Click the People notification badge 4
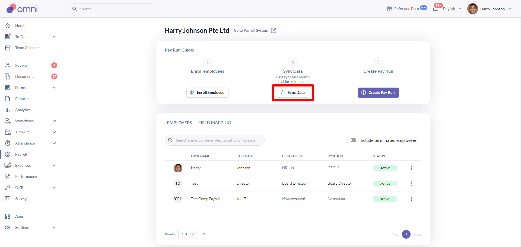This screenshot has width=521, height=247. 54,65
